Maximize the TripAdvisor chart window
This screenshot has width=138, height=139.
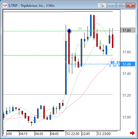121,5
